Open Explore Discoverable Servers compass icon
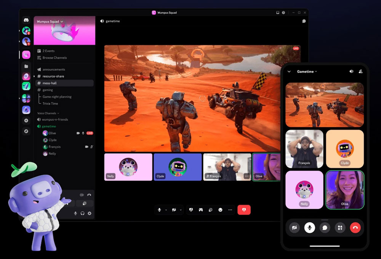This screenshot has height=259, width=381. [x=26, y=131]
